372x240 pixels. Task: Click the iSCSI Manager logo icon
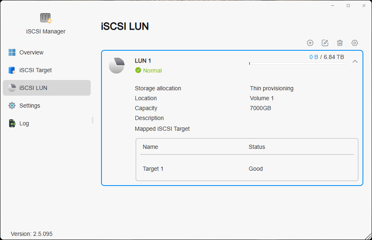pyautogui.click(x=45, y=19)
